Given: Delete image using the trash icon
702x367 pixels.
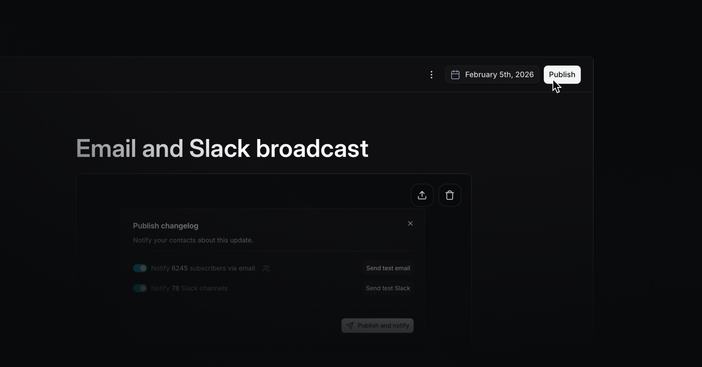Looking at the screenshot, I should [x=450, y=195].
